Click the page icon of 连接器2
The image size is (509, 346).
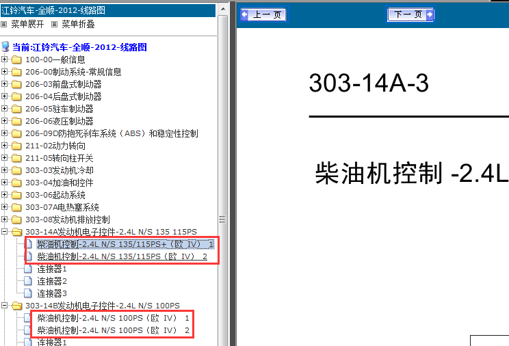28,281
